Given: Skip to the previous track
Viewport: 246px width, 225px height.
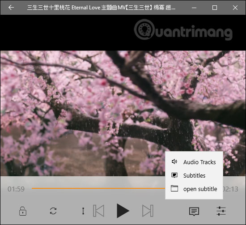Looking at the screenshot, I should pyautogui.click(x=98, y=211).
